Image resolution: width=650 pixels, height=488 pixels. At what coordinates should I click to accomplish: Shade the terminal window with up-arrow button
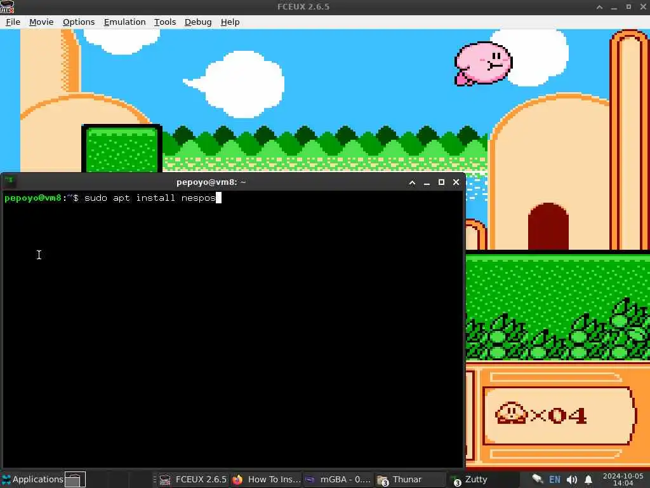coord(412,182)
